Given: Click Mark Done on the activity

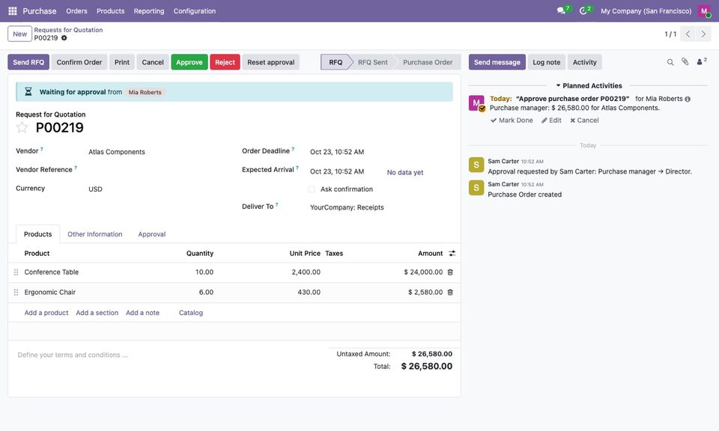Looking at the screenshot, I should click(512, 120).
